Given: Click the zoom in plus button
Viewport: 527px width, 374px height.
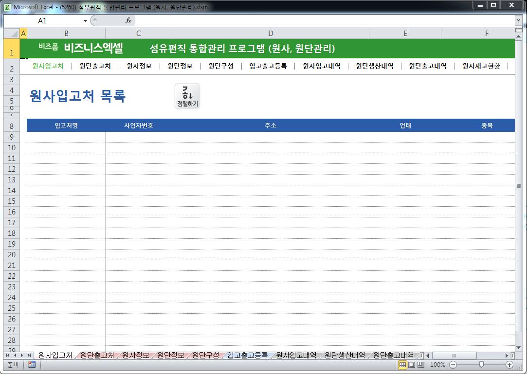Looking at the screenshot, I should (509, 365).
